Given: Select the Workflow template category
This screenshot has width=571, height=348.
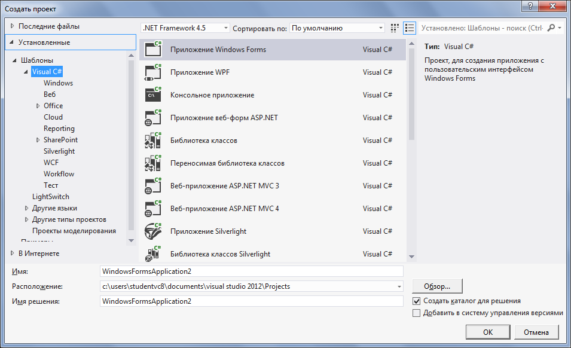Looking at the screenshot, I should 59,173.
